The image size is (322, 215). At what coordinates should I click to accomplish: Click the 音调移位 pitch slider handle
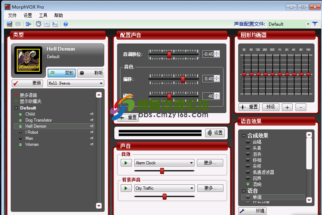[169, 55]
